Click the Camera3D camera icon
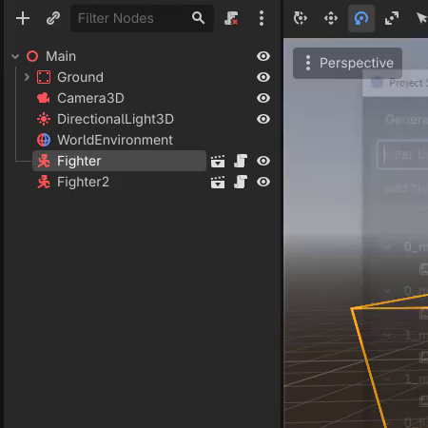The width and height of the screenshot is (428, 428). click(44, 98)
